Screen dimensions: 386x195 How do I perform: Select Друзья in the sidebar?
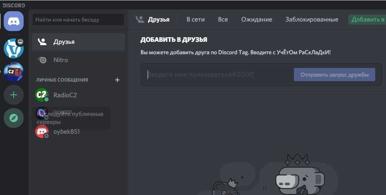78,42
